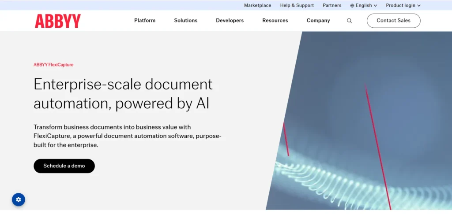Screen dimensions: 452x214
Task: Open the blue cookie settings gear
Action: [19, 199]
